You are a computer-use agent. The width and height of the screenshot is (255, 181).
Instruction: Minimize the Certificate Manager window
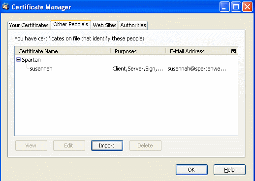[224, 7]
